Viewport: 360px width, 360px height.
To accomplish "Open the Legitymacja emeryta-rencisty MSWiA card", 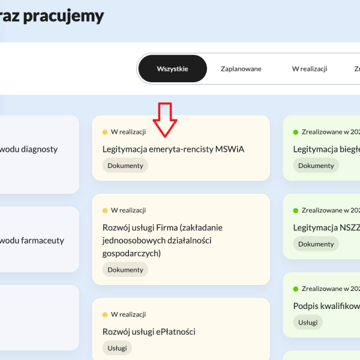I will click(181, 148).
